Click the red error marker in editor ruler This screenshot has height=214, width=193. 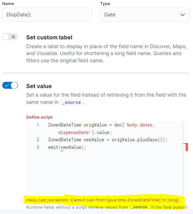click(x=187, y=147)
